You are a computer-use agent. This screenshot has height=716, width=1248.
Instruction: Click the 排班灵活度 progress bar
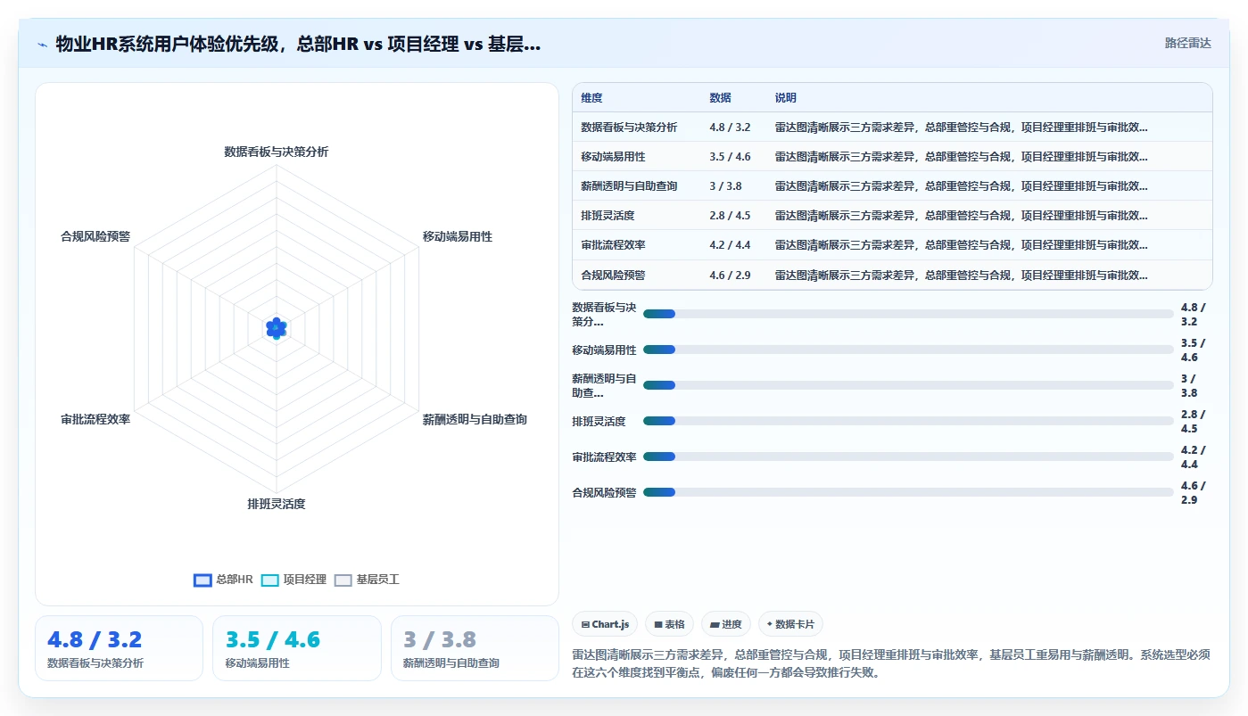pos(908,421)
